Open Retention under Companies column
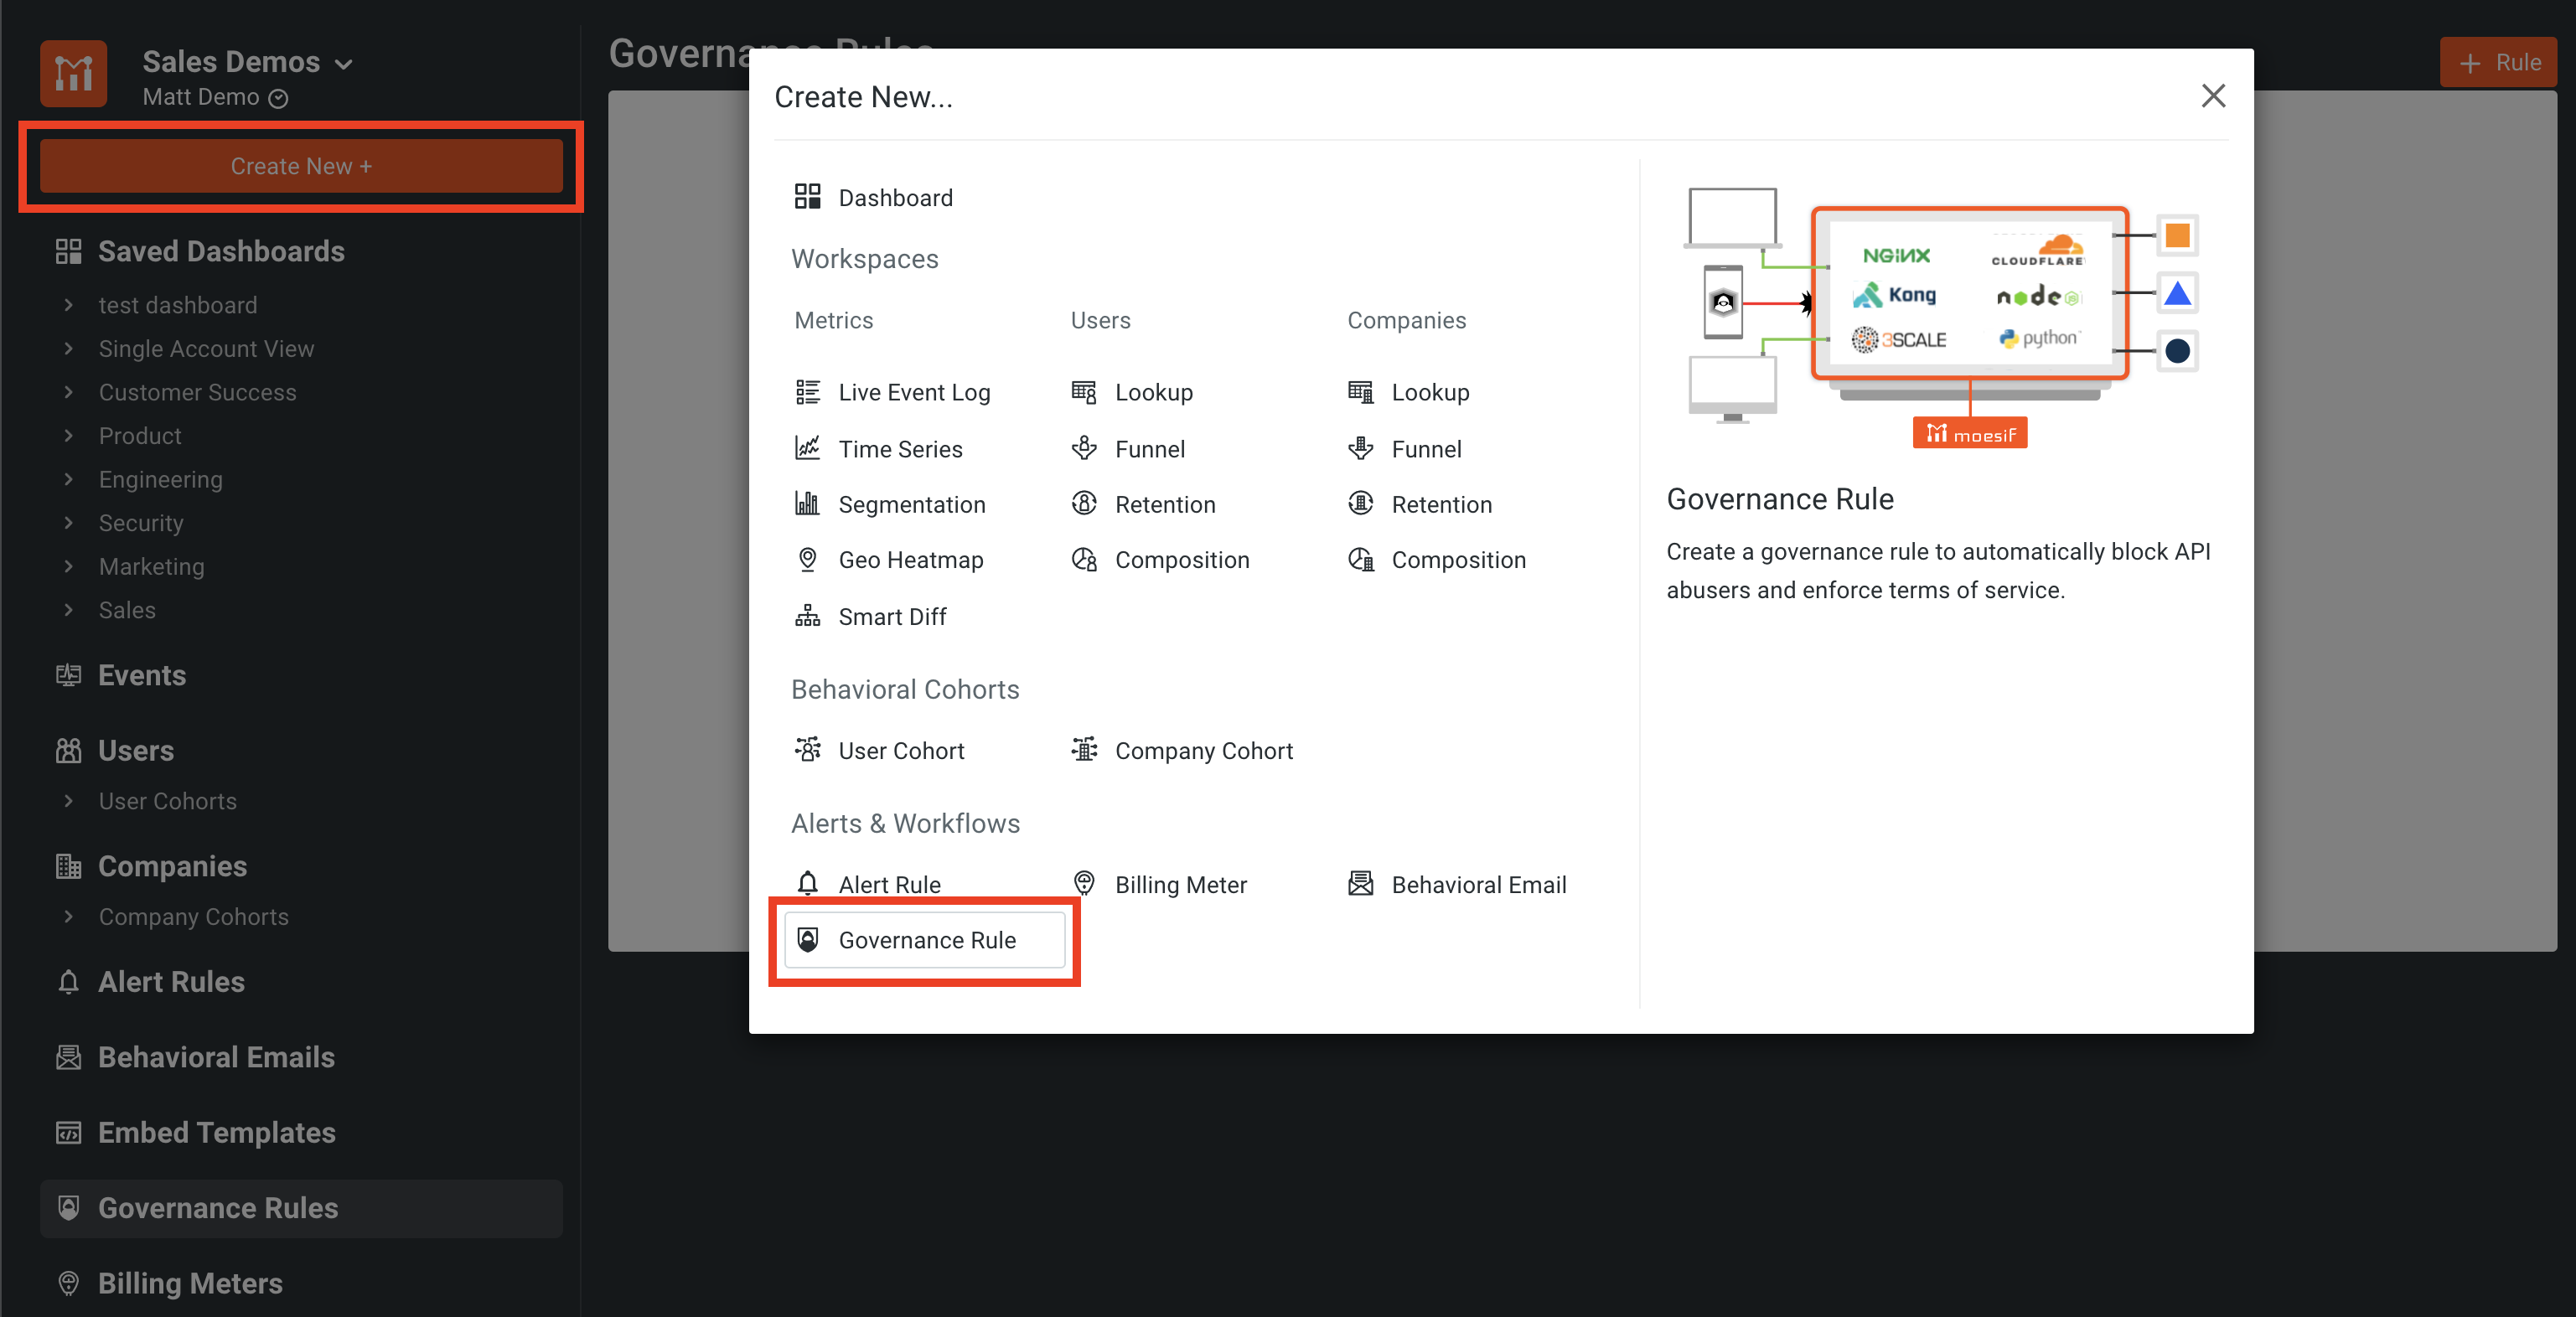Viewport: 2576px width, 1317px height. tap(1442, 504)
